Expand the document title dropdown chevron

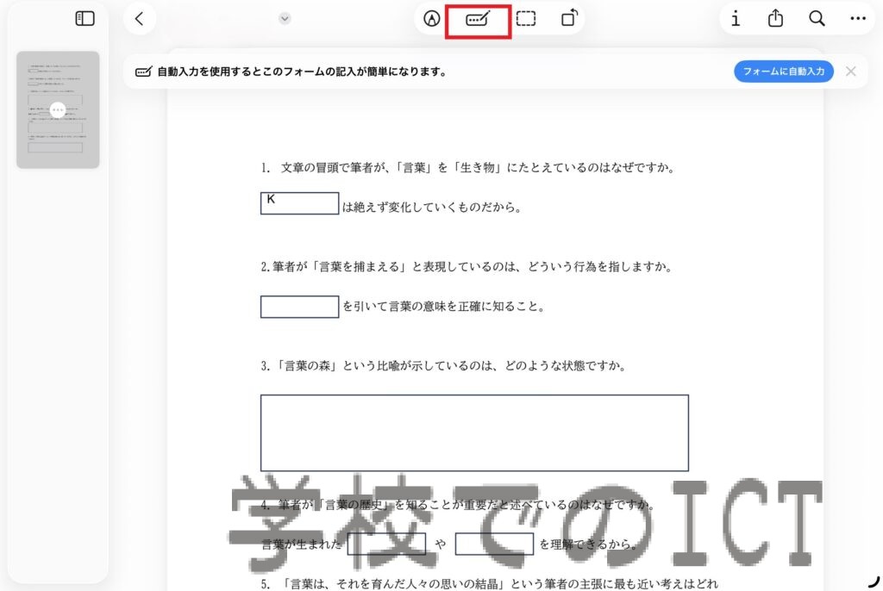[x=285, y=18]
